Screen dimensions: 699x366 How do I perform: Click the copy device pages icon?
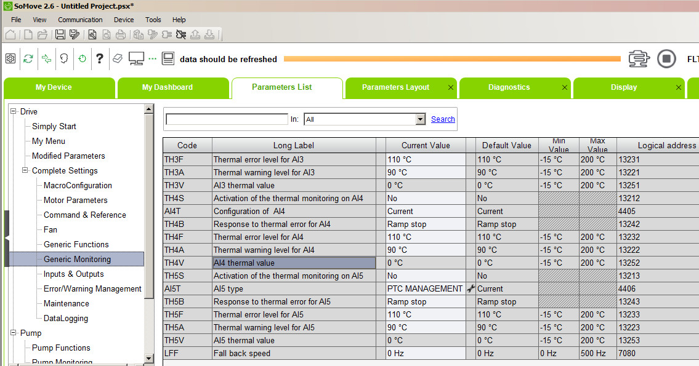point(138,34)
